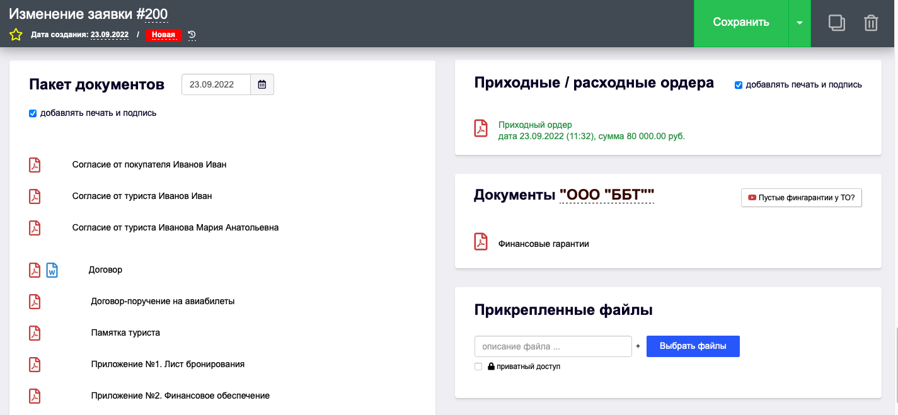Click the описание файла input field
898x415 pixels.
point(553,346)
